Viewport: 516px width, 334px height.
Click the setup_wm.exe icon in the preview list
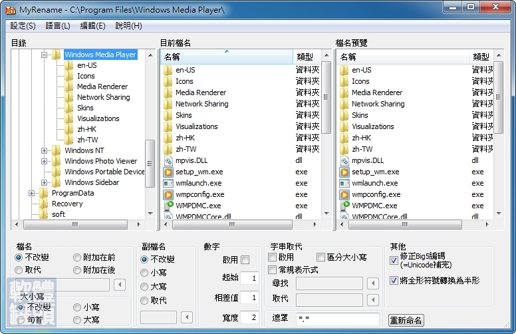pos(344,172)
